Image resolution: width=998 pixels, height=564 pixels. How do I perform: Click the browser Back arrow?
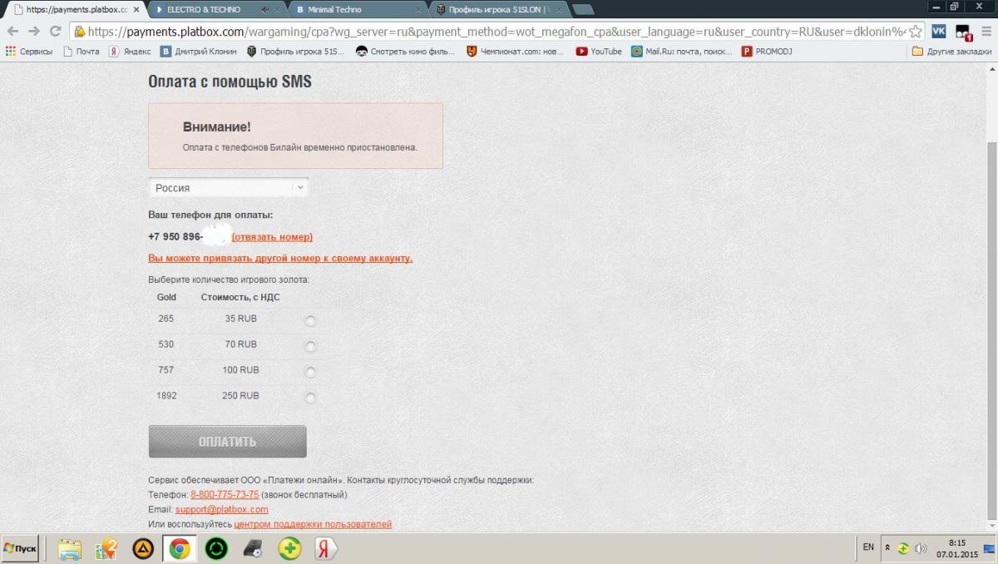coord(12,31)
